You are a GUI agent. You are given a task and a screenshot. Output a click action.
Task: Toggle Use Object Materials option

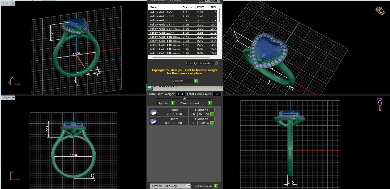coord(202,63)
